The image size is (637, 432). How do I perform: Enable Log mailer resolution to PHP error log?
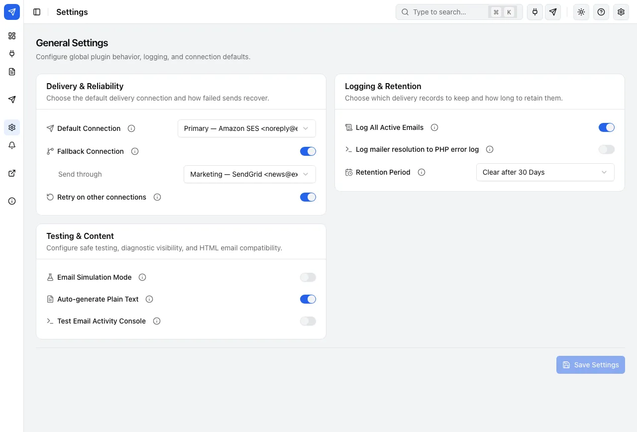pos(607,149)
